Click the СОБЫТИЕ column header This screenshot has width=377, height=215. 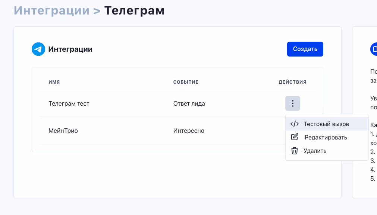tap(185, 82)
